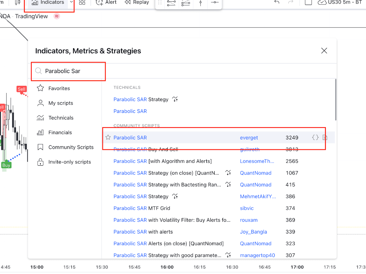Add Parabolic SAR with Volatility Filter script
The image size is (366, 274).
tap(172, 220)
